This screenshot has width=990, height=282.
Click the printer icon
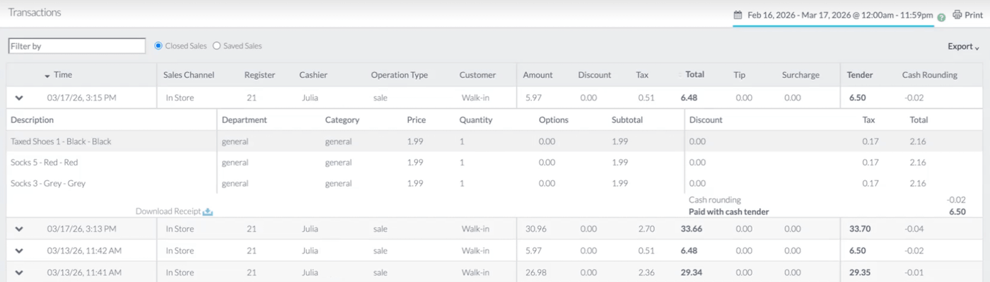coord(957,14)
